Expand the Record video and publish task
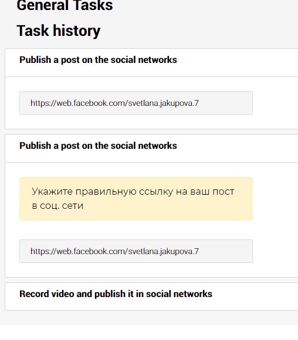 coord(151,296)
